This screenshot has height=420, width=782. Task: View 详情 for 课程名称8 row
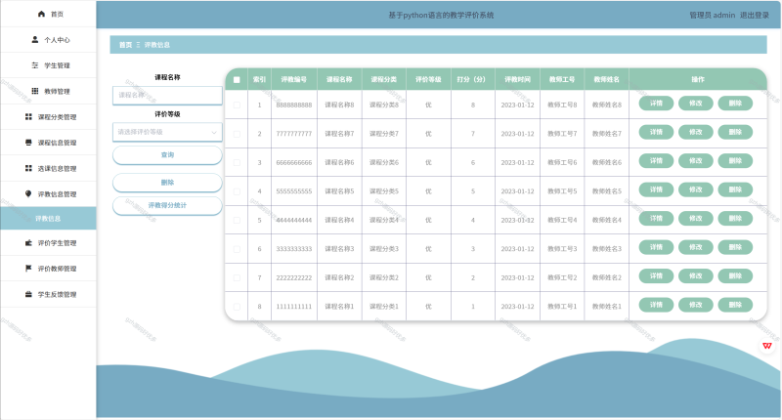coord(656,104)
